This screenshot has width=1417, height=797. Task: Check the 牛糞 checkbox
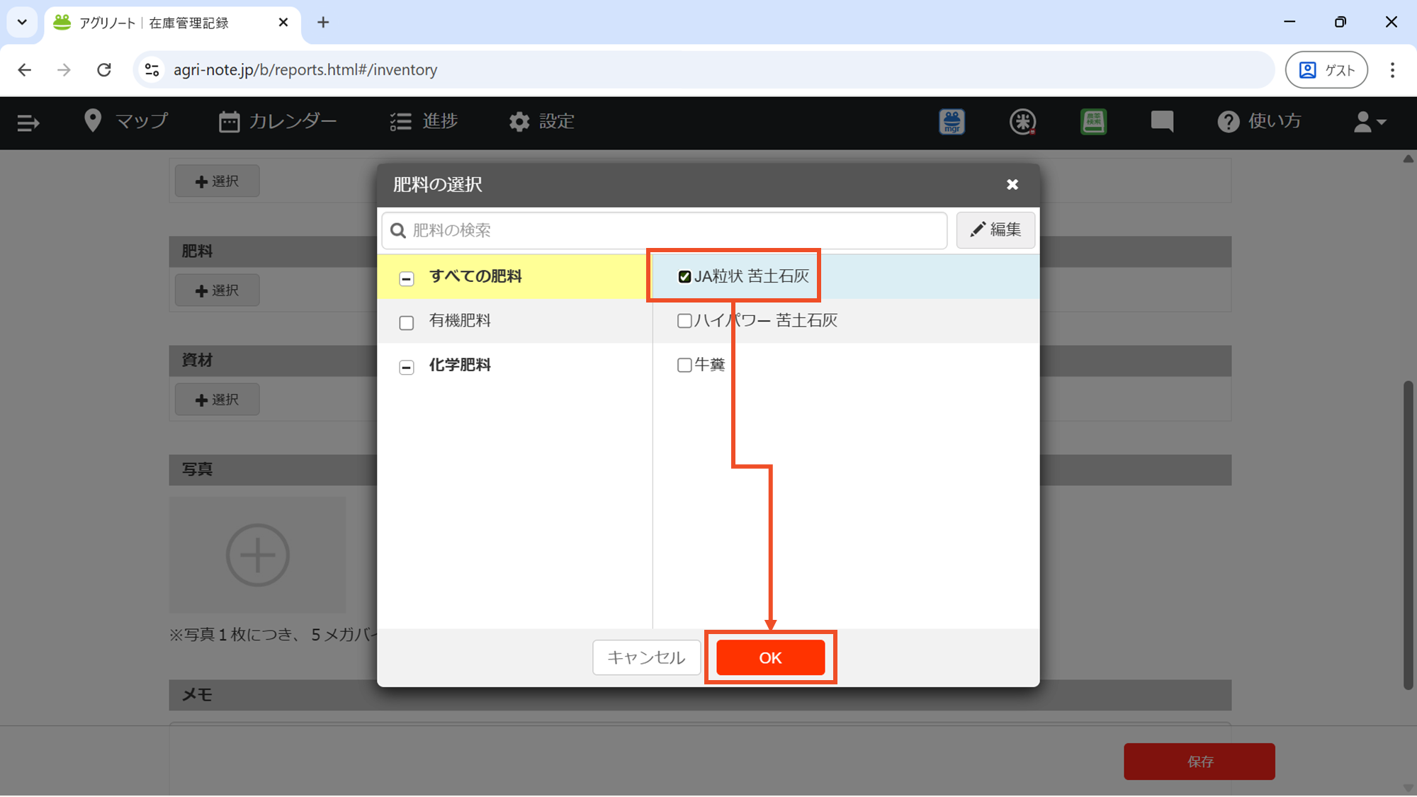pos(684,365)
